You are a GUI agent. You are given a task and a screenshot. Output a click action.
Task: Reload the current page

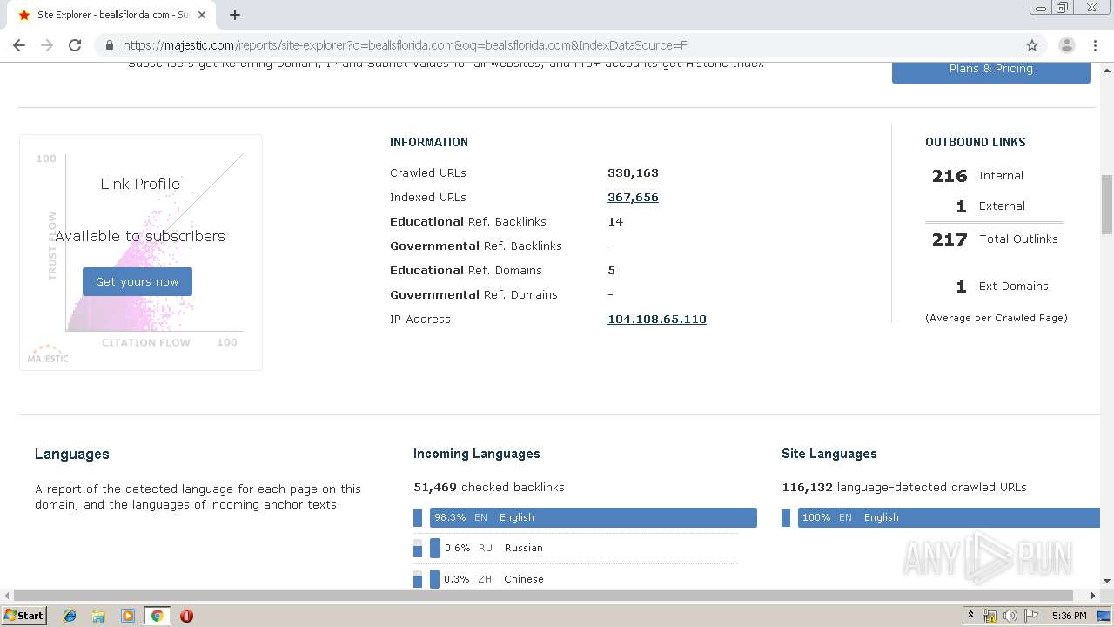coord(75,45)
